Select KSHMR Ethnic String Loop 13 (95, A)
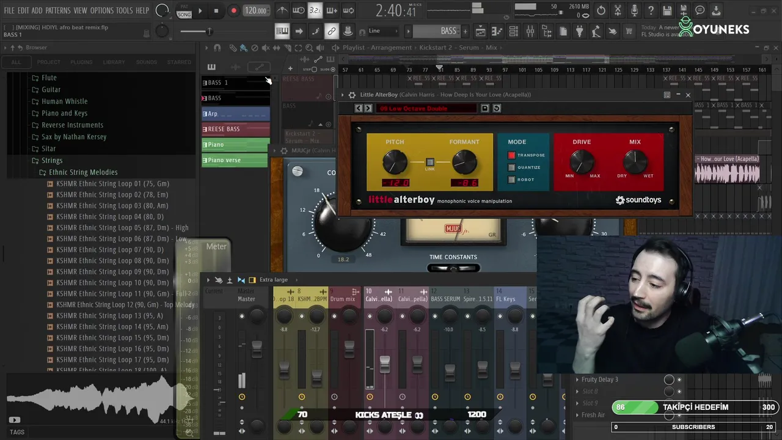 pyautogui.click(x=110, y=315)
